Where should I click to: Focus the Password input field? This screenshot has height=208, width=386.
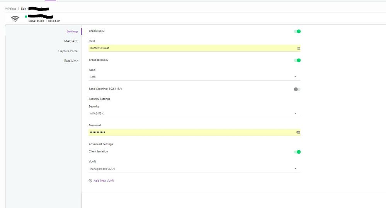[x=189, y=132]
